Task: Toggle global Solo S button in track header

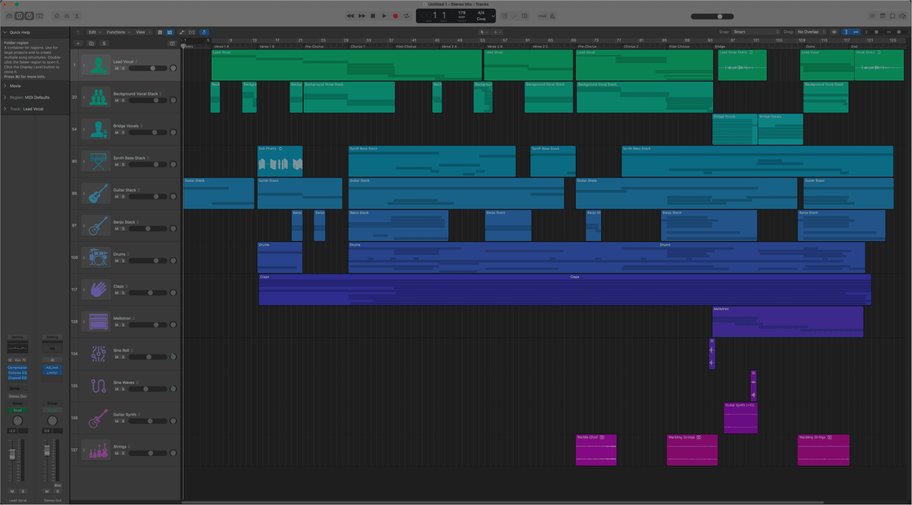Action: 104,43
